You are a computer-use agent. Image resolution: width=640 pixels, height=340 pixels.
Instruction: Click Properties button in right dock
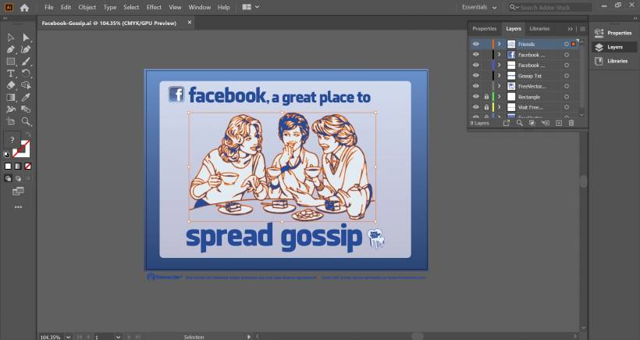[613, 33]
